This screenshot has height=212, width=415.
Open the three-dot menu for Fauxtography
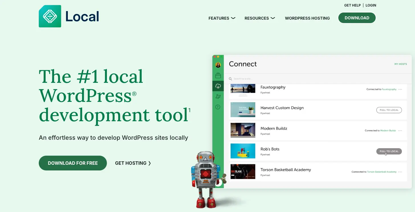400,89
